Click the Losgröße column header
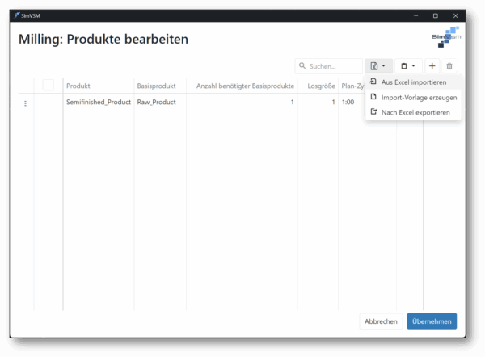This screenshot has width=485, height=357. 321,86
